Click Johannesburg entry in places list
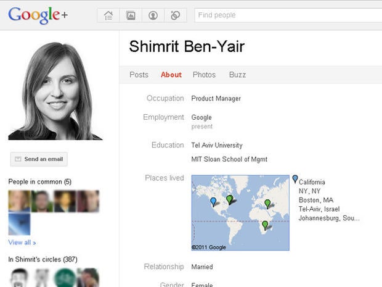382x287 pixels. pyautogui.click(x=329, y=218)
